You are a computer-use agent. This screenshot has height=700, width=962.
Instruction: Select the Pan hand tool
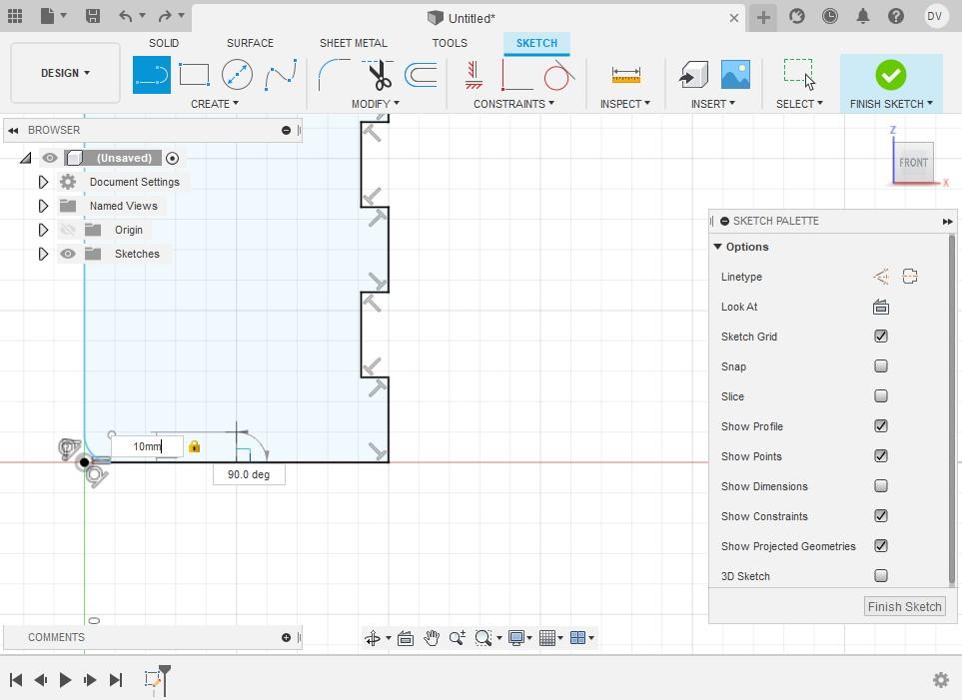point(432,638)
